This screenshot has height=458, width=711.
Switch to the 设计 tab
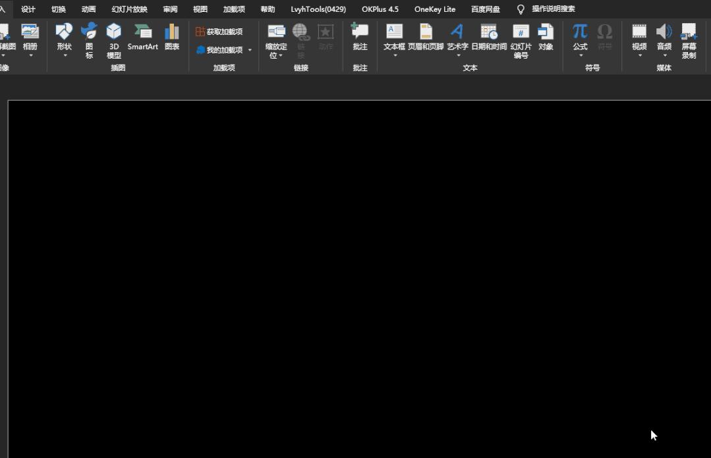[28, 9]
